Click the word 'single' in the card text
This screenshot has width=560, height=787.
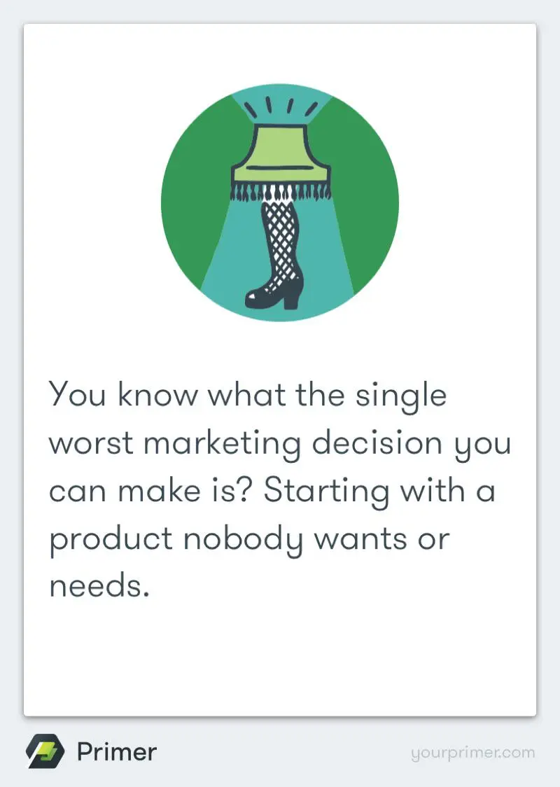pos(401,396)
